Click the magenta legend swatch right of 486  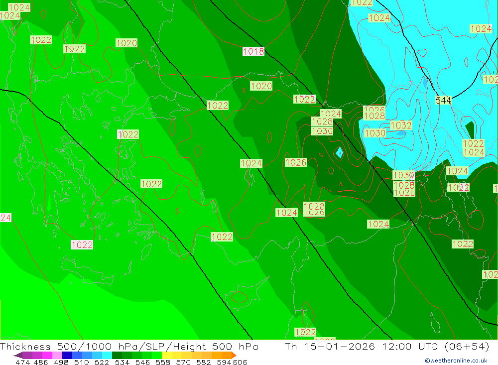tap(47, 355)
